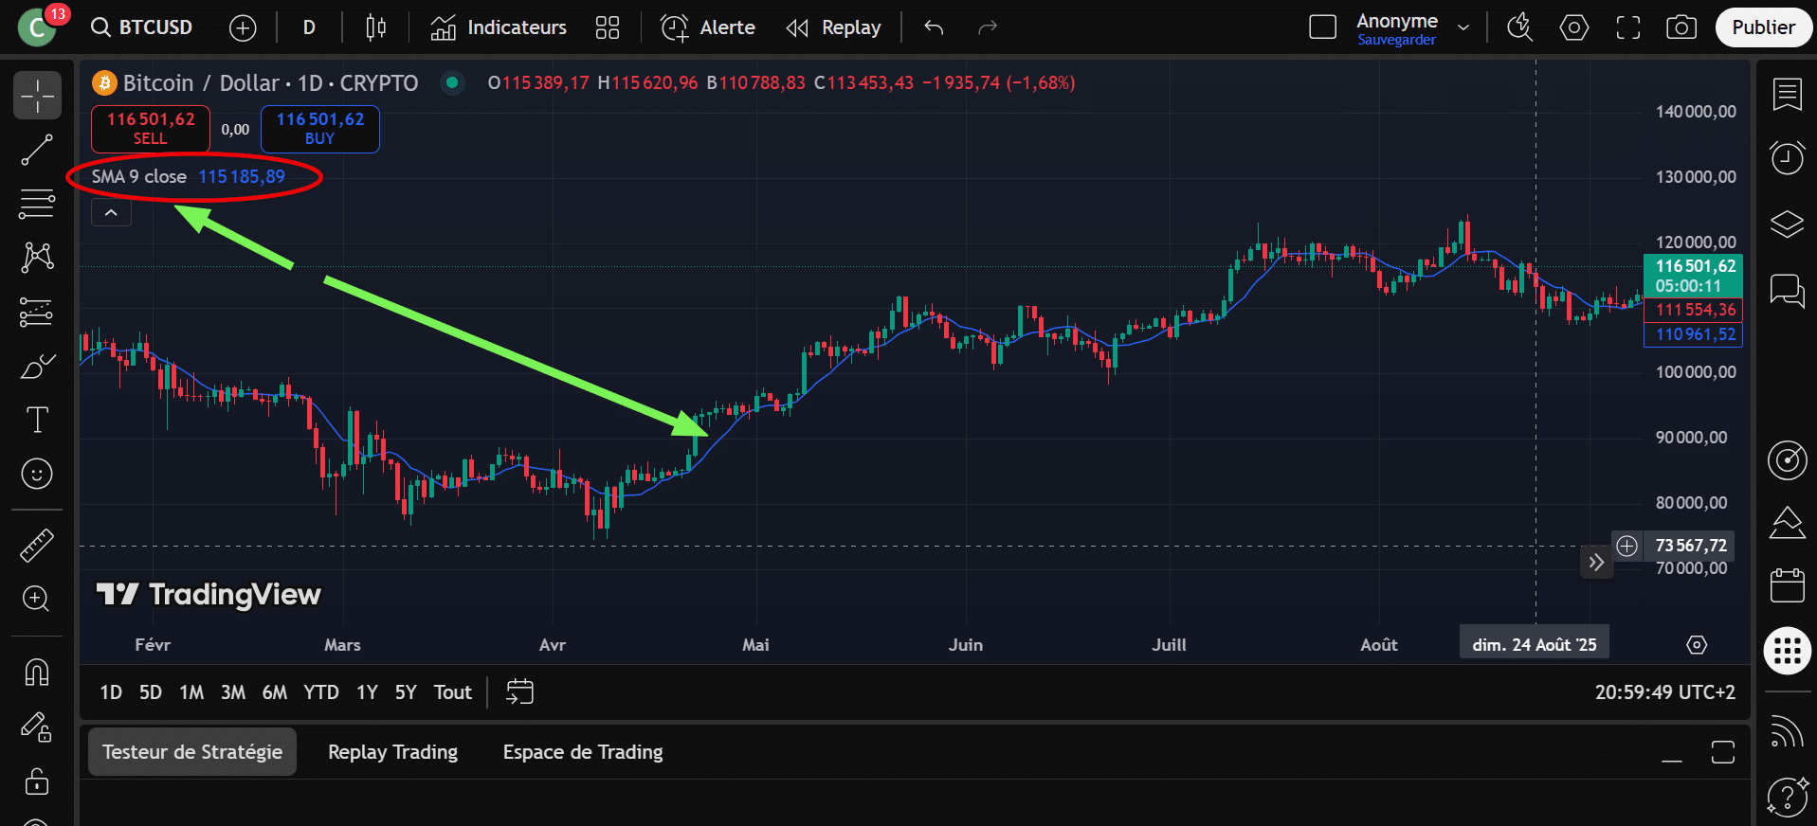The image size is (1817, 826).
Task: Click the Publier button
Action: pyautogui.click(x=1763, y=27)
